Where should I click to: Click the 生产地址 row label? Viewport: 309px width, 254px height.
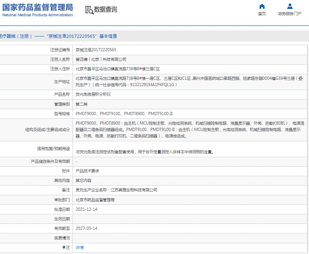(x=62, y=81)
